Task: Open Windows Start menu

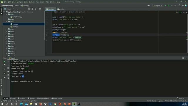Action: [x=2, y=104]
